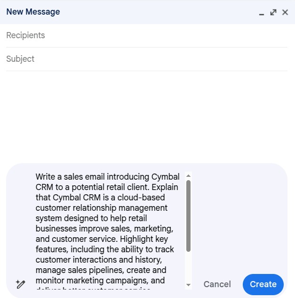Viewport: 295px width, 298px height.
Task: Click the Help me write pencil icon
Action: tap(20, 284)
